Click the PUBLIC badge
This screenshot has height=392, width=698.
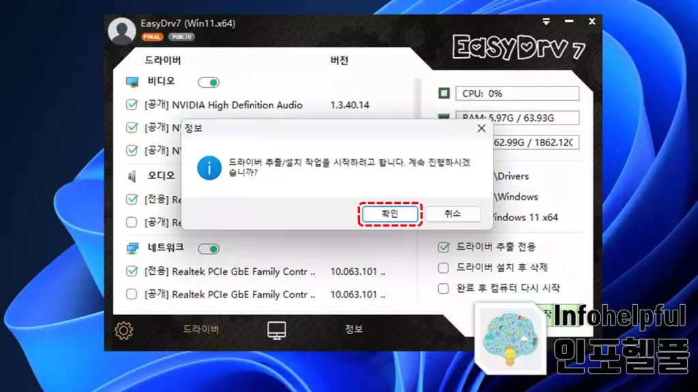click(181, 37)
